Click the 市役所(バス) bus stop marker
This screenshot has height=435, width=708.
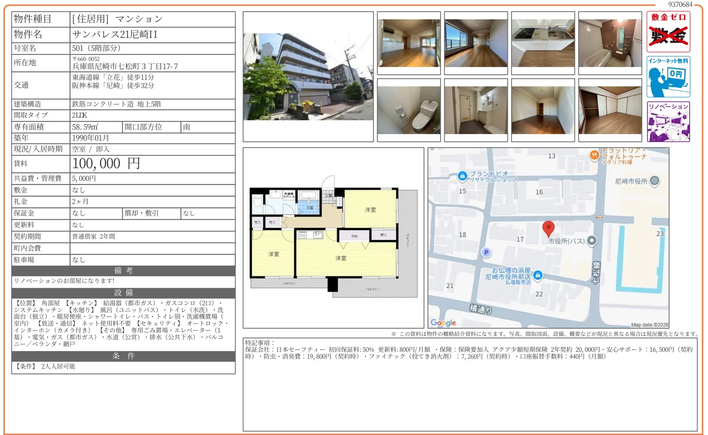coord(592,241)
